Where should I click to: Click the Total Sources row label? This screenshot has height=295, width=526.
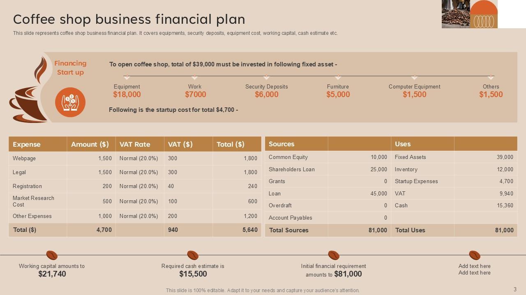288,230
